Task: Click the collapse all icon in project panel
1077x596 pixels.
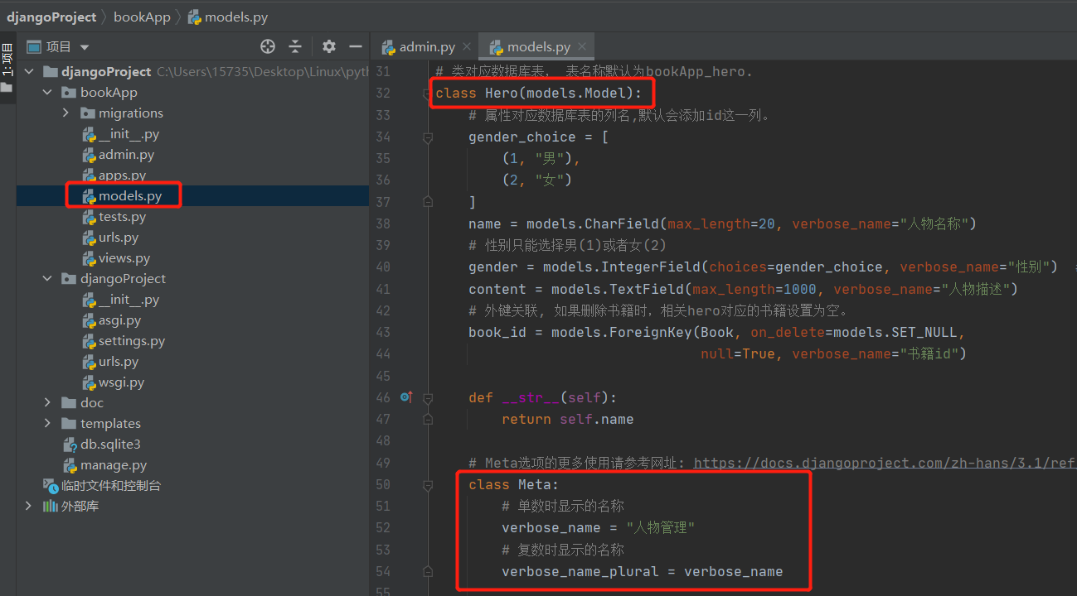Action: (295, 47)
